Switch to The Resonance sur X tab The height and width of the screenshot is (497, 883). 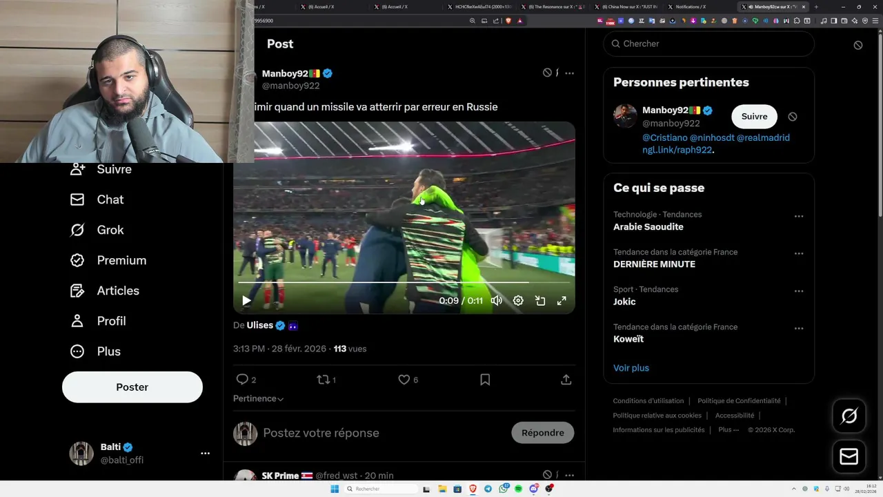click(552, 7)
